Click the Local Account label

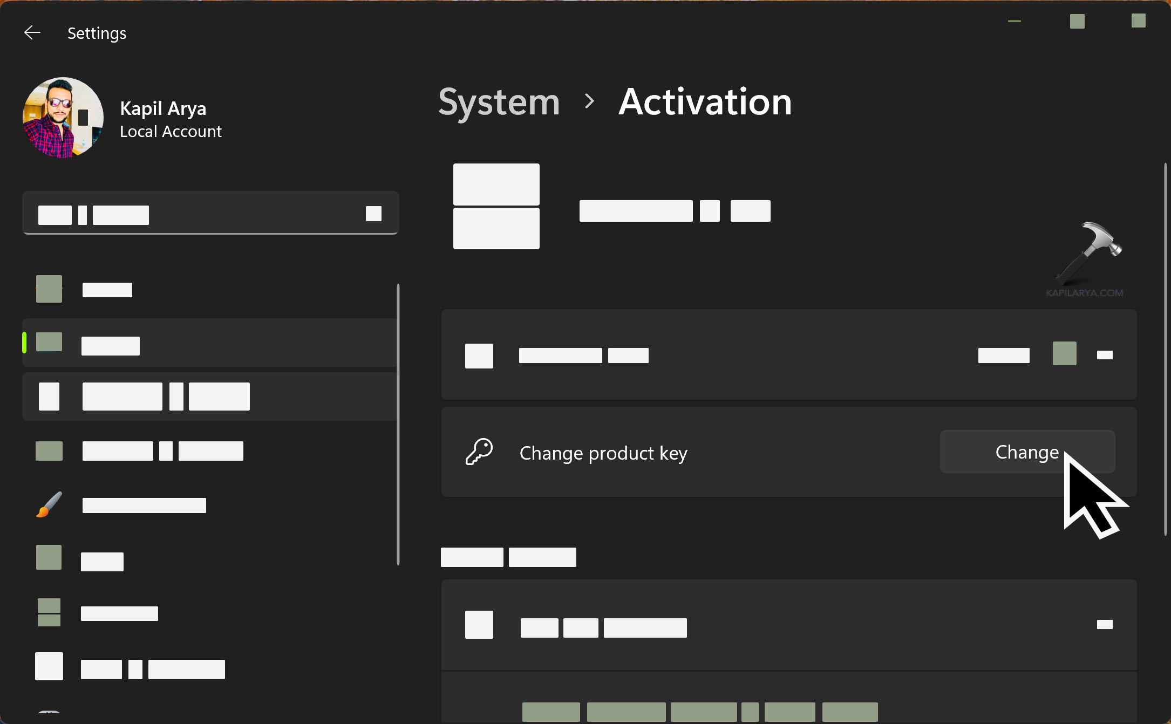click(x=171, y=131)
